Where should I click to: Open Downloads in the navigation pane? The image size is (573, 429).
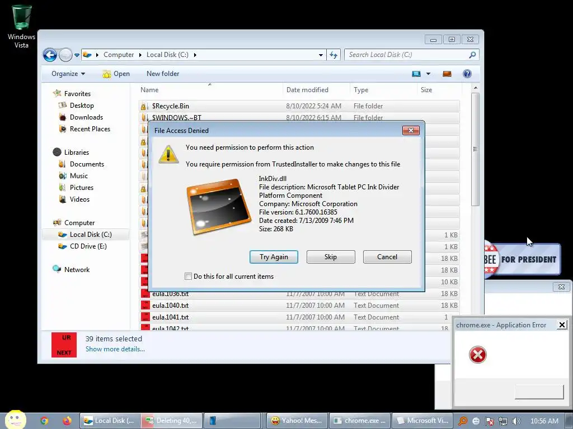click(x=86, y=117)
